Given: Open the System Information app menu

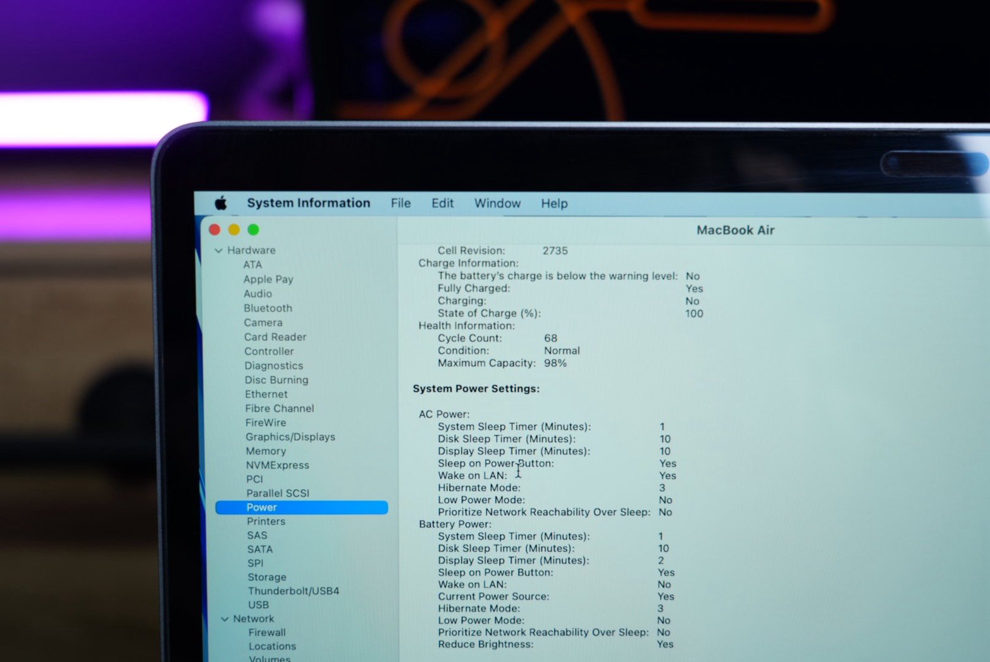Looking at the screenshot, I should click(x=308, y=203).
